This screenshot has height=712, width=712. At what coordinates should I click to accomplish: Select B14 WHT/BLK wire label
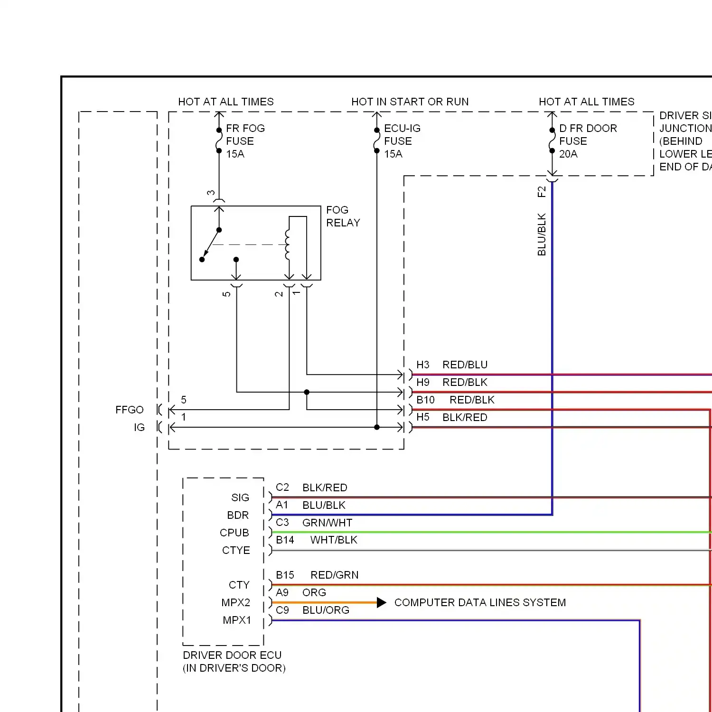pos(317,540)
